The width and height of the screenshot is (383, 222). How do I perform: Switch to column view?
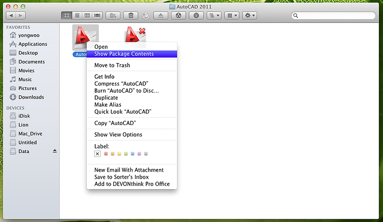87,15
